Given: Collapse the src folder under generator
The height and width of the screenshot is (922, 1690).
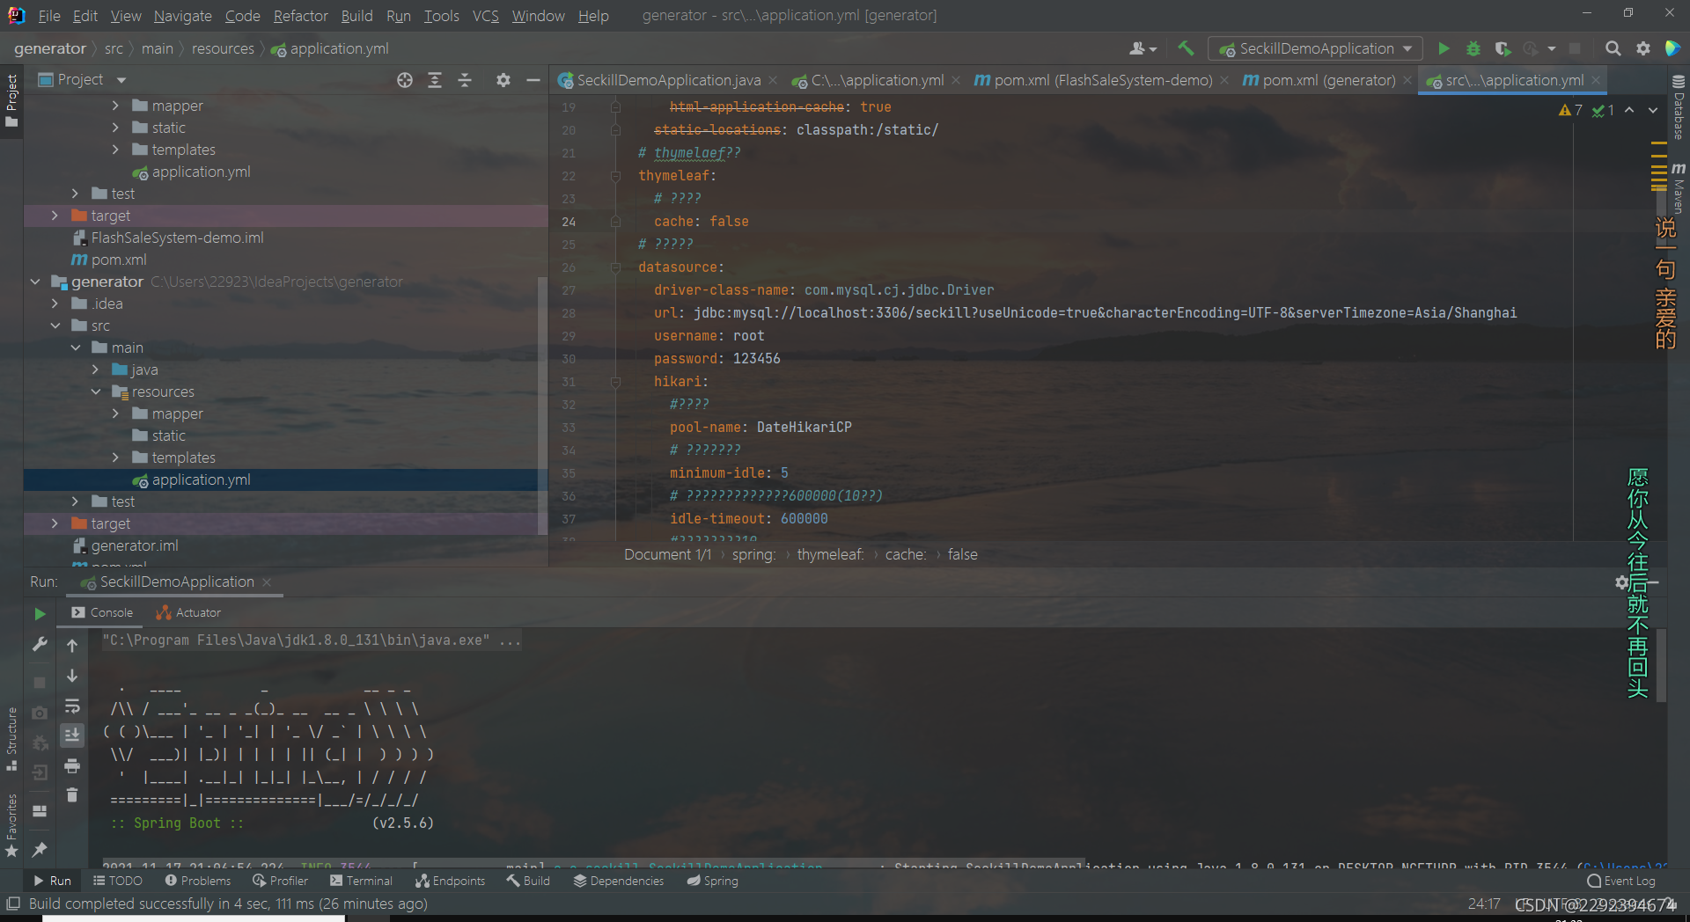Looking at the screenshot, I should point(55,326).
